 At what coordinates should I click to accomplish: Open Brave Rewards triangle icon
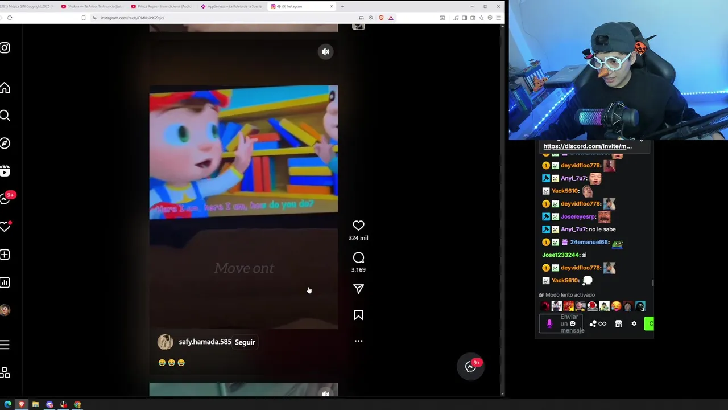click(391, 18)
